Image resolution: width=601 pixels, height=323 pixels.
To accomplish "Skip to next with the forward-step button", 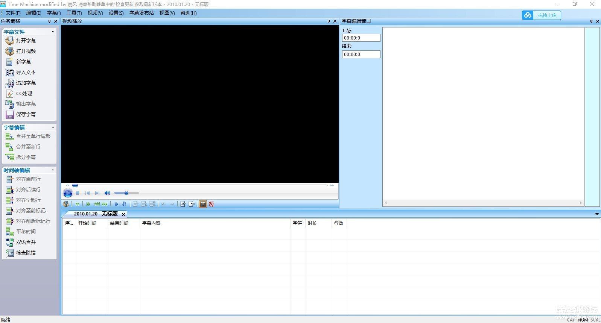I will pos(97,193).
